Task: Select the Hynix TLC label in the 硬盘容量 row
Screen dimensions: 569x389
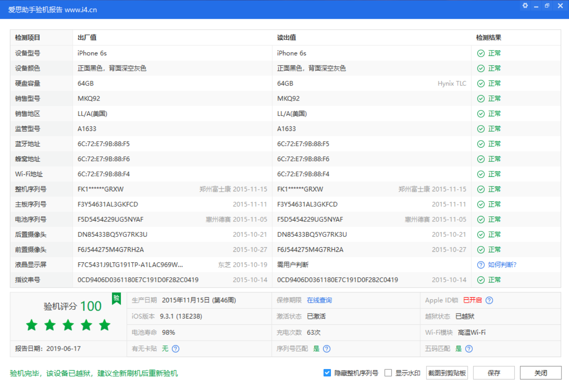Action: [452, 83]
